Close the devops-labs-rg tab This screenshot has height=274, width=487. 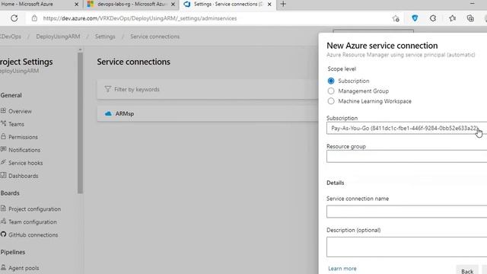pos(173,5)
